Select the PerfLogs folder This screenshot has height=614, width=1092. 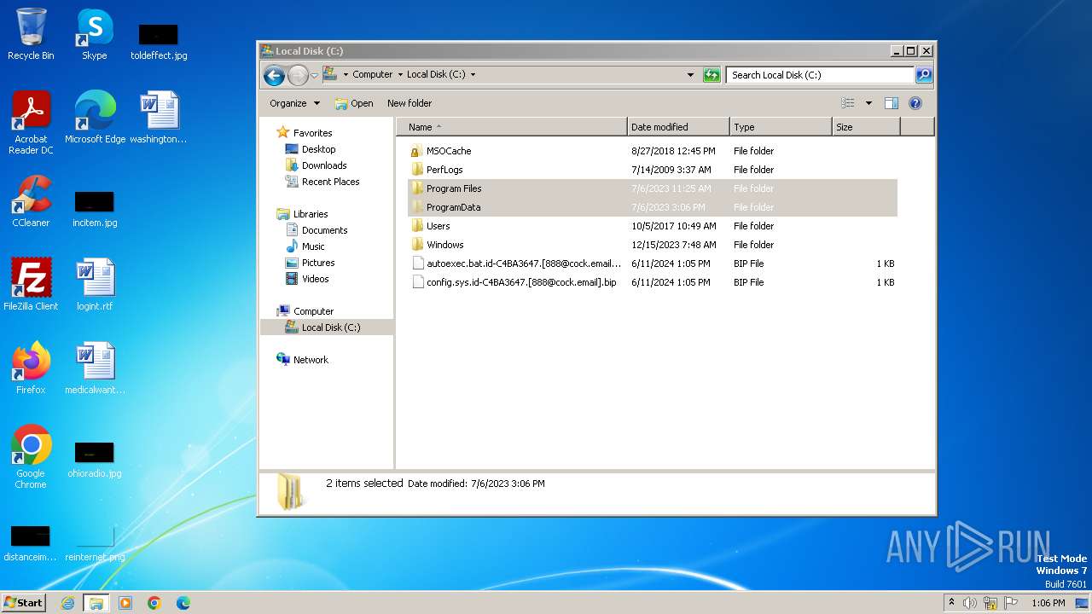coord(653,170)
